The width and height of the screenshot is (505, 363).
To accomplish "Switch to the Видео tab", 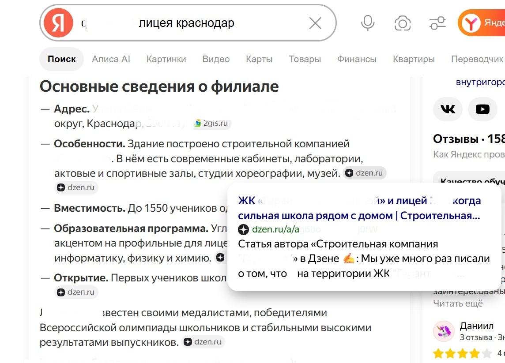I will click(x=216, y=59).
